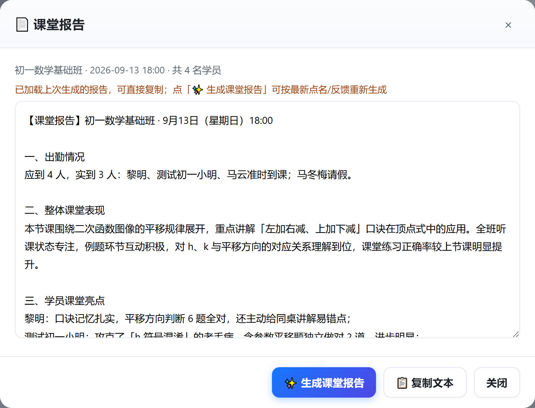535x408 pixels.
Task: Click the sparkle icon in the orange hint line
Action: (198, 90)
